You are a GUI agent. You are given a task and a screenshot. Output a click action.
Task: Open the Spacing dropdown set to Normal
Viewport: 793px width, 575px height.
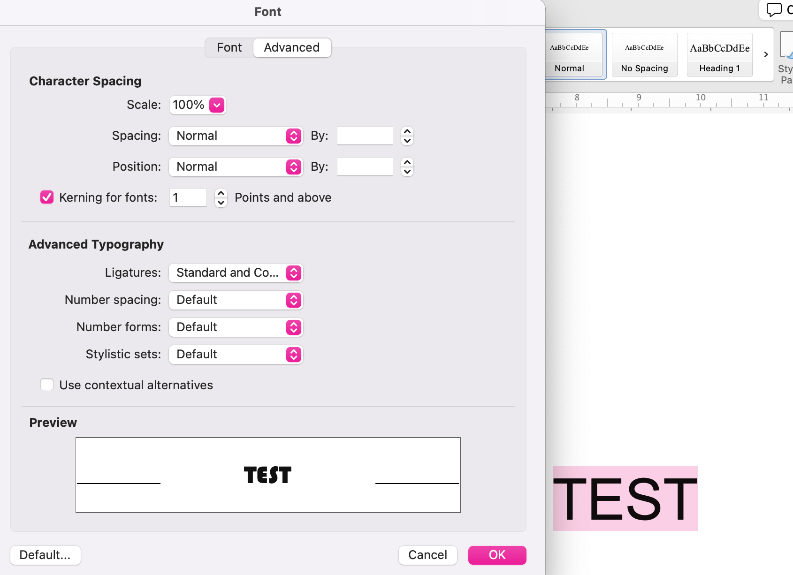[x=293, y=136]
